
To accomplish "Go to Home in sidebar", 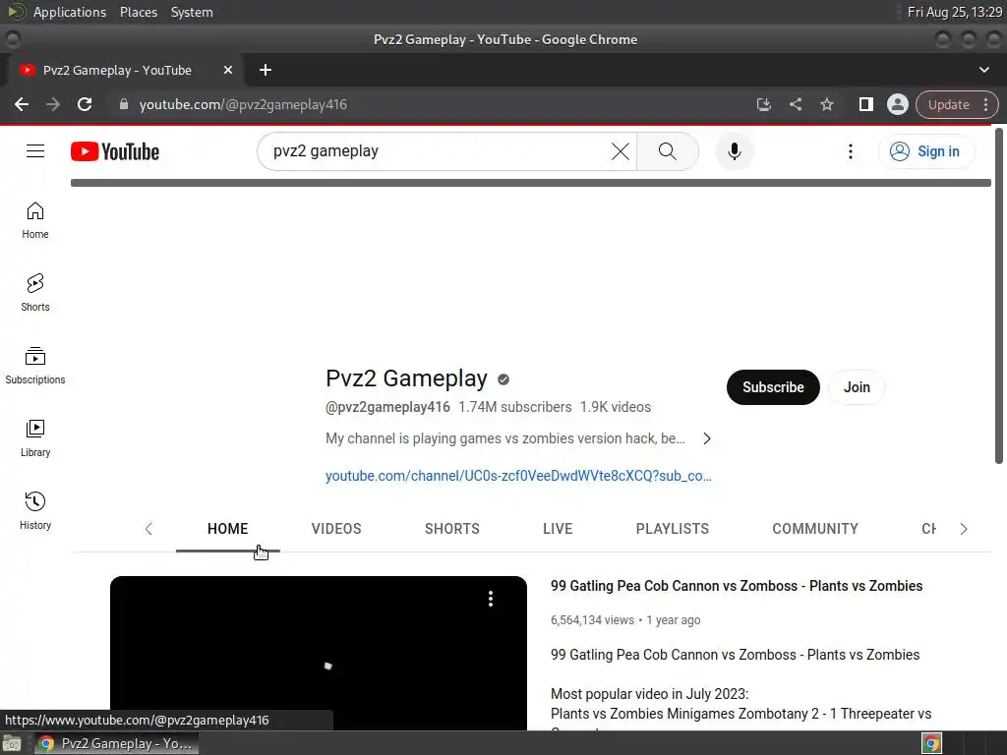I will pyautogui.click(x=35, y=220).
